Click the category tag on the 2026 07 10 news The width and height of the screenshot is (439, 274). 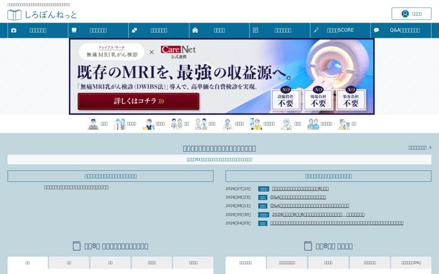tap(263, 189)
